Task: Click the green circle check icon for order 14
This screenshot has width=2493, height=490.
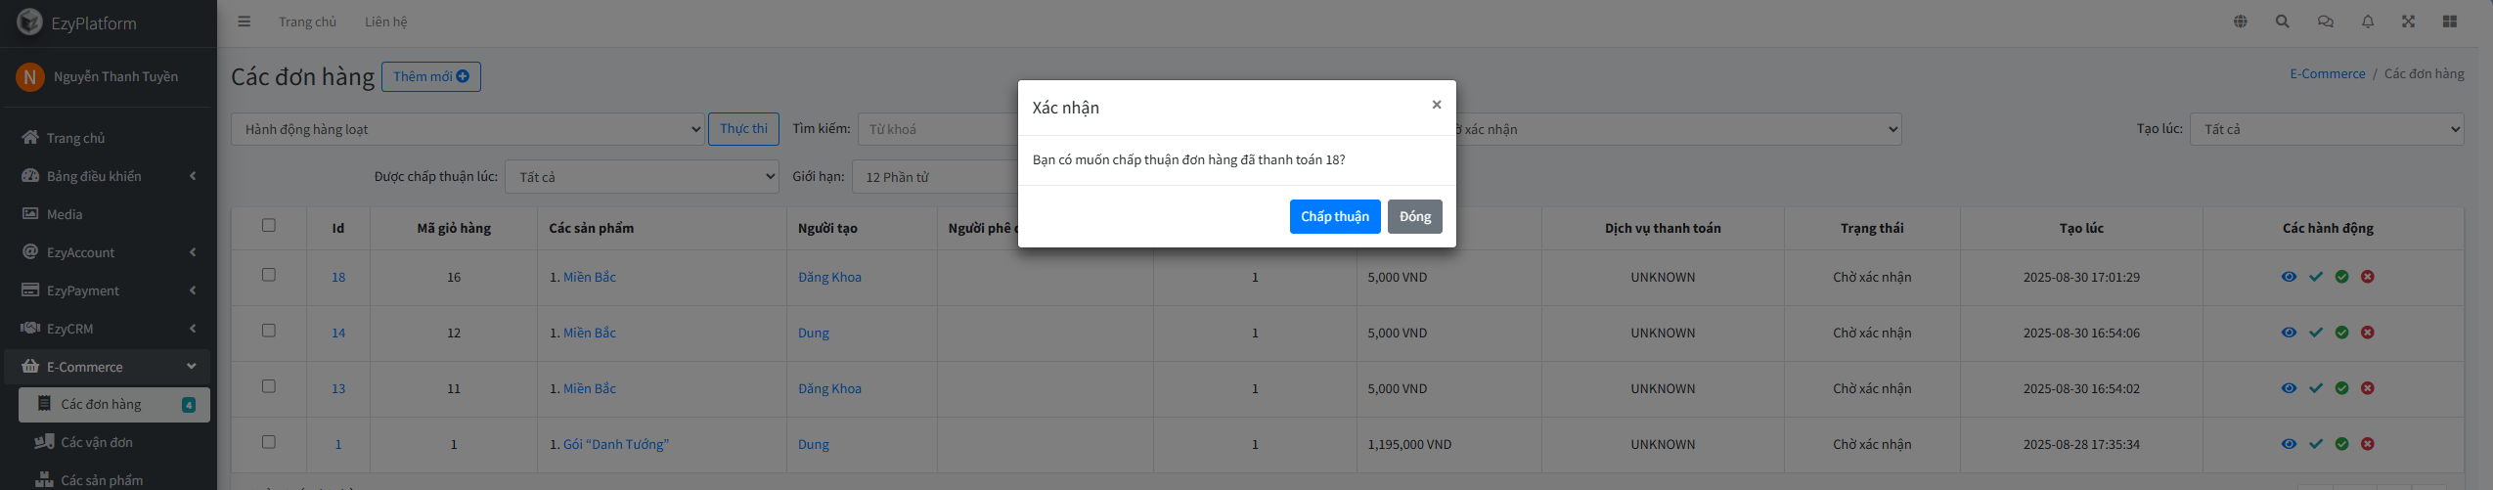Action: tap(2341, 333)
